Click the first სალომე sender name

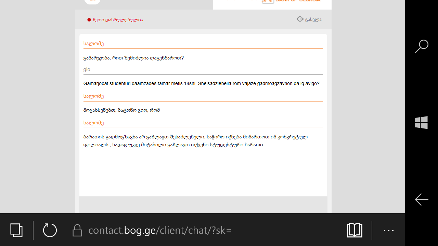pyautogui.click(x=93, y=44)
